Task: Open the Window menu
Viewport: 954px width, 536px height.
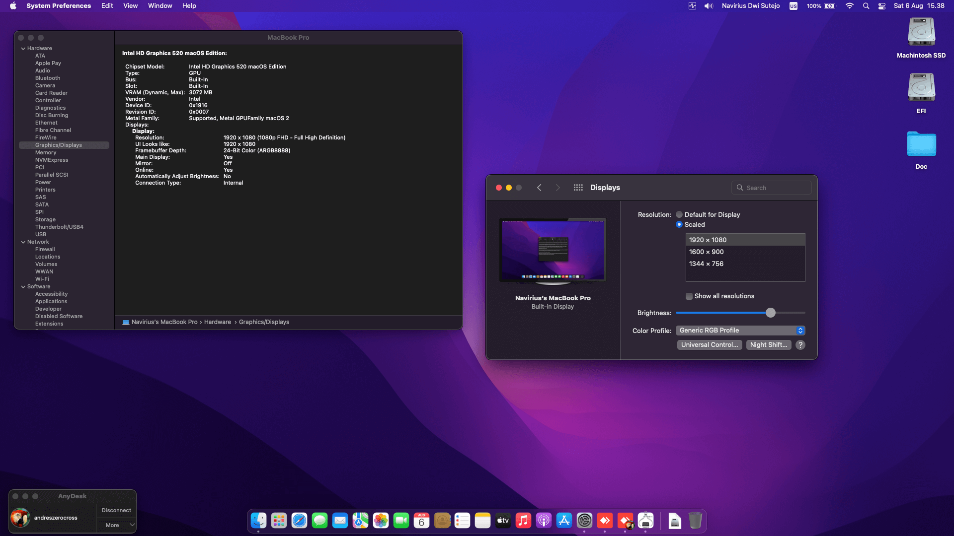Action: 160,6
